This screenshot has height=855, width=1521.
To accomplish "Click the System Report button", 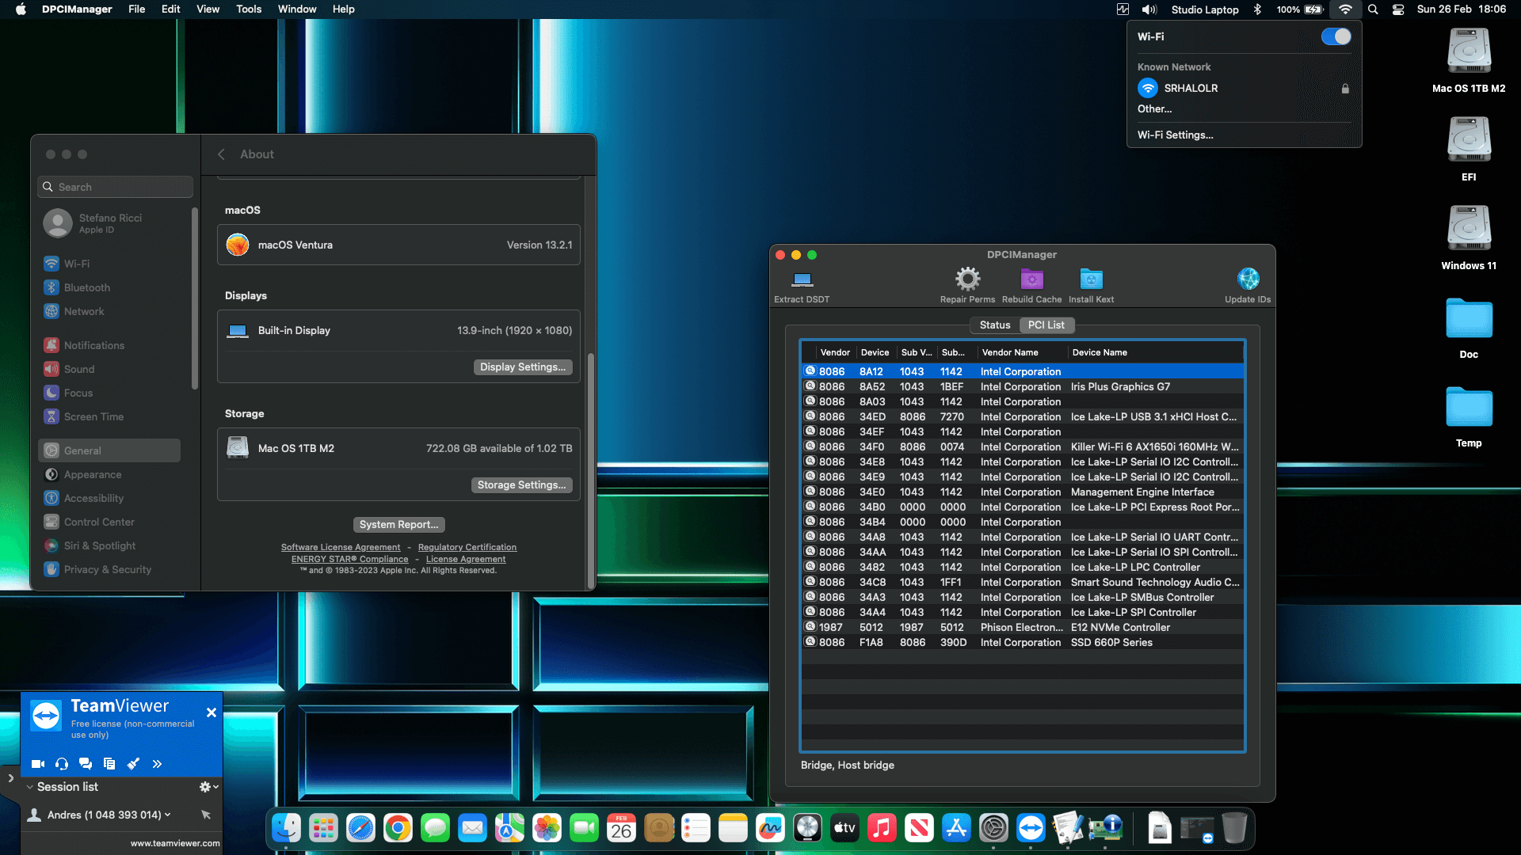I will [x=398, y=525].
